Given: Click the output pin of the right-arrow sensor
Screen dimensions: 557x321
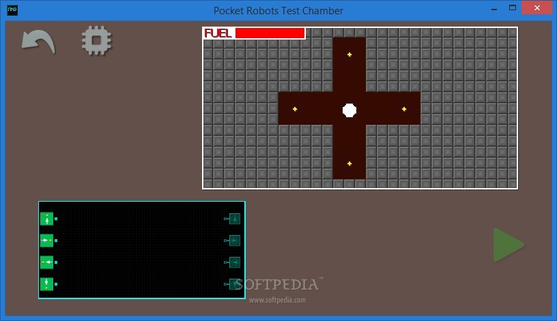Looking at the screenshot, I should [x=56, y=241].
